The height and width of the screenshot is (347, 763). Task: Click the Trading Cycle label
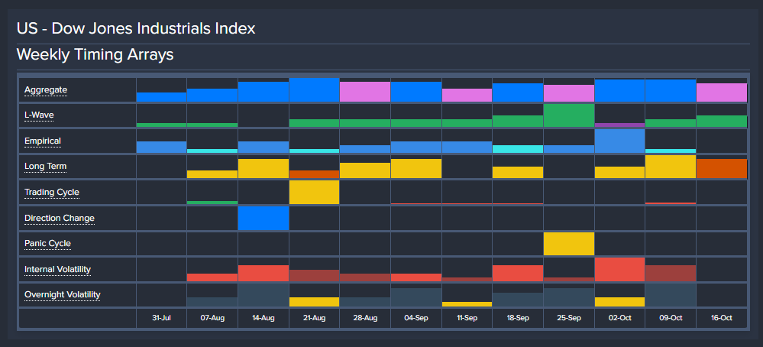(x=51, y=193)
